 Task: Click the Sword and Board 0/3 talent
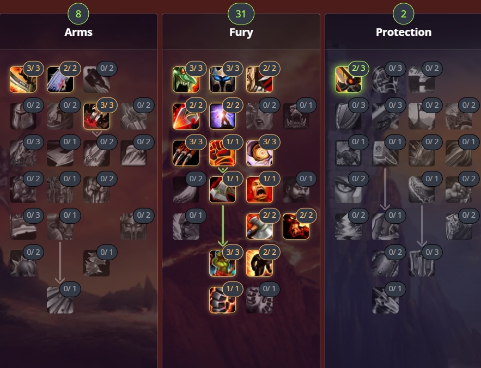click(x=422, y=263)
